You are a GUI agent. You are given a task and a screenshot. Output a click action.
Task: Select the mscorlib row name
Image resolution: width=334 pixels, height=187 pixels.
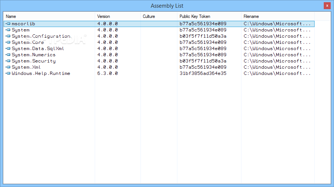click(x=23, y=24)
